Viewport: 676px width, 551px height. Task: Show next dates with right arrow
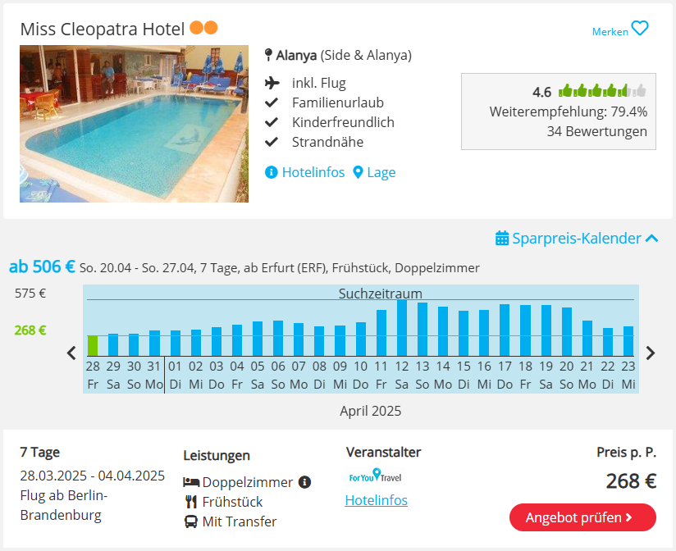point(651,353)
